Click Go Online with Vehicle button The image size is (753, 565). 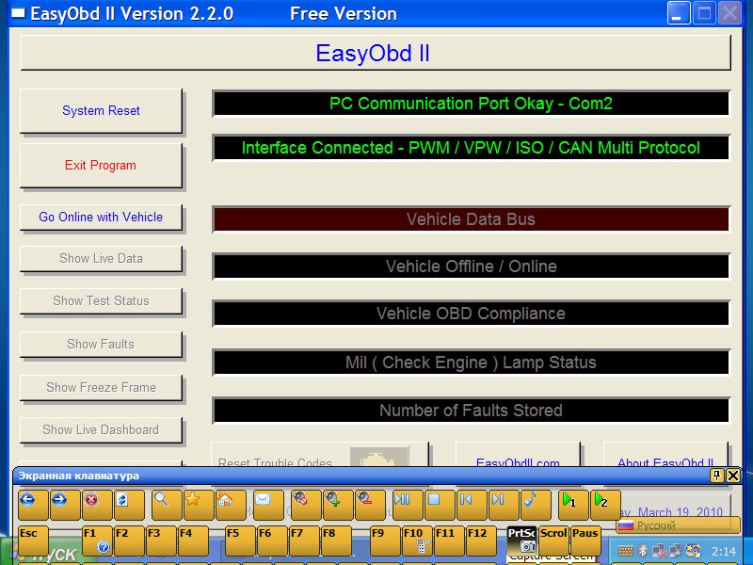click(101, 218)
